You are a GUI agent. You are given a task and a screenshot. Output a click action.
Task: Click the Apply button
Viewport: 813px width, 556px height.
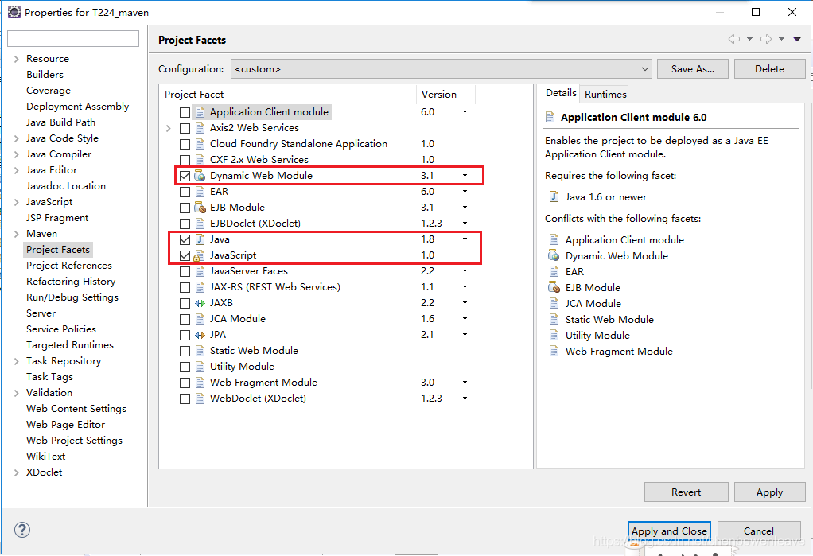(769, 492)
